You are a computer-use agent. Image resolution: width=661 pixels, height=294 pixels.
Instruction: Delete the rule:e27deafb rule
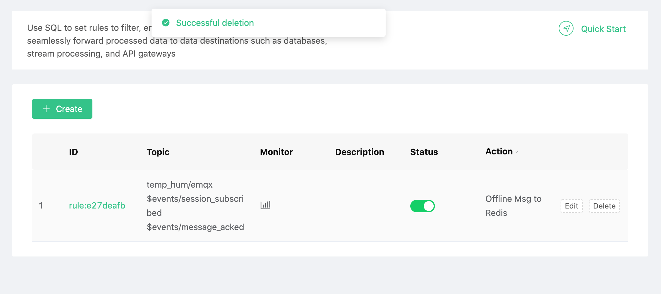coord(604,206)
